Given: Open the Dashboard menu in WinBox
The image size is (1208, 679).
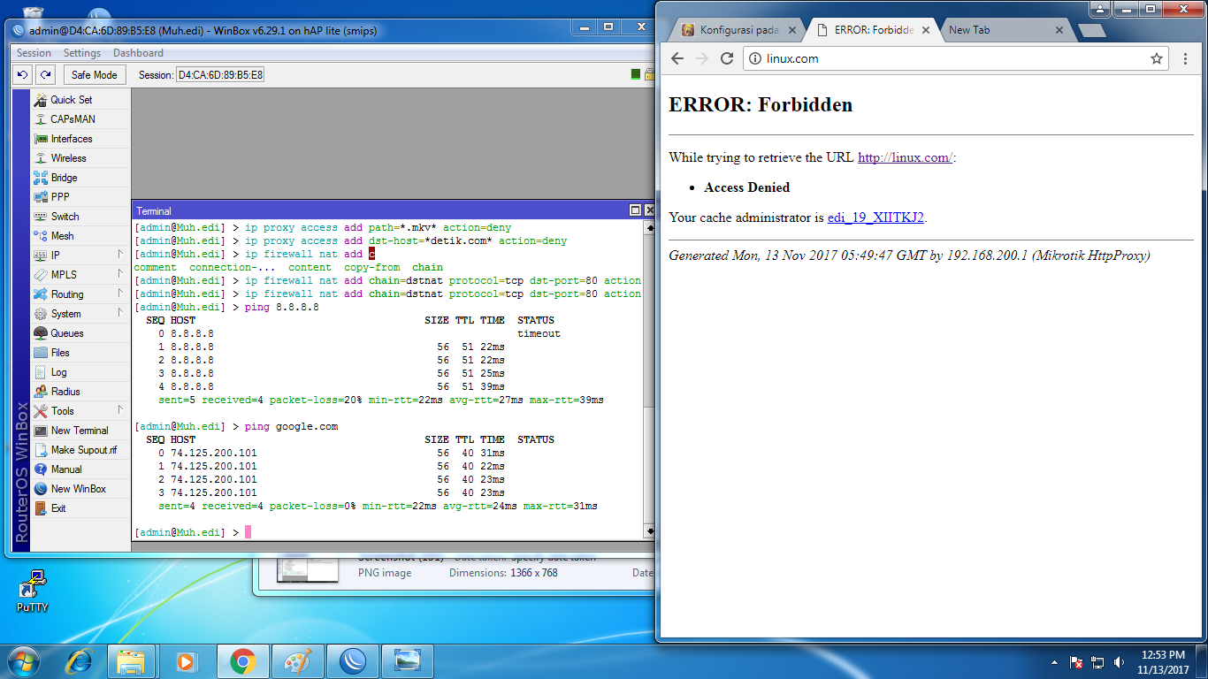Looking at the screenshot, I should pyautogui.click(x=138, y=53).
